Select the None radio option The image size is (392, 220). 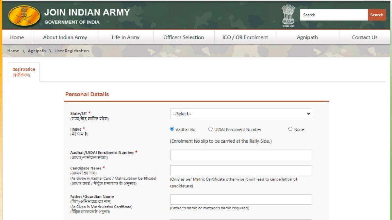click(x=290, y=129)
